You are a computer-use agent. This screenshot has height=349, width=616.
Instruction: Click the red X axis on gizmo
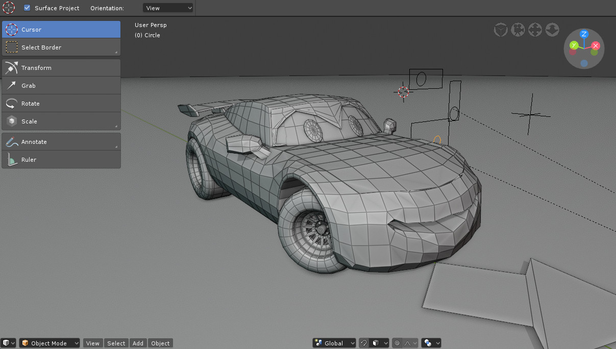pyautogui.click(x=595, y=45)
